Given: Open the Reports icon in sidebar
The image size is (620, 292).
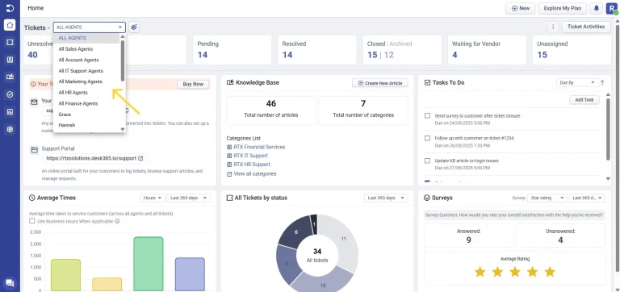Looking at the screenshot, I should pos(10,112).
